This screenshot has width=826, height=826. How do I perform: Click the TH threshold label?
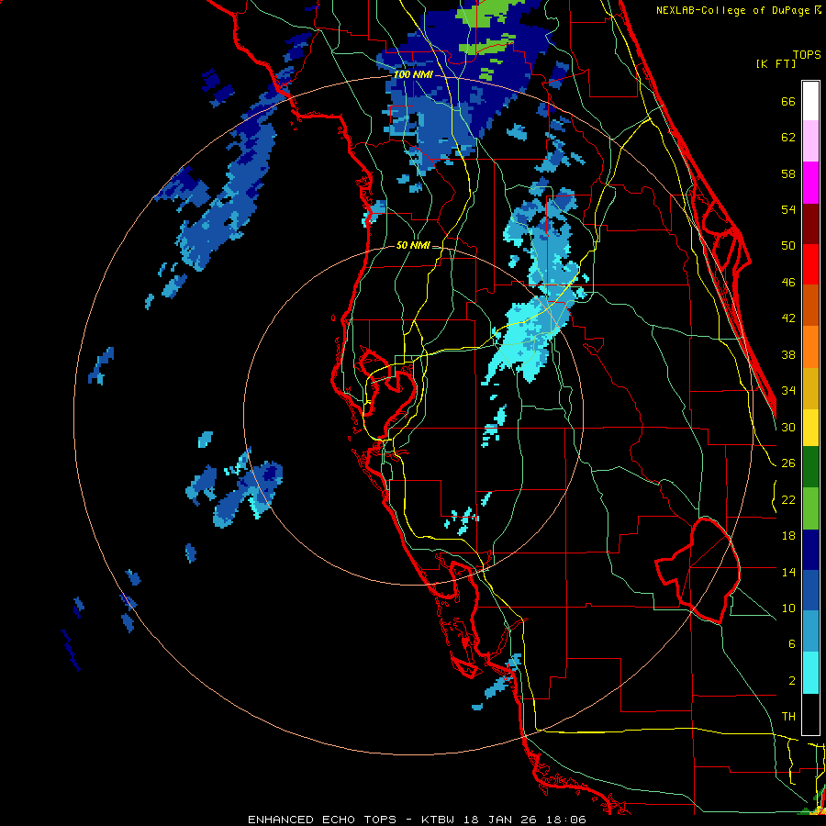point(788,717)
